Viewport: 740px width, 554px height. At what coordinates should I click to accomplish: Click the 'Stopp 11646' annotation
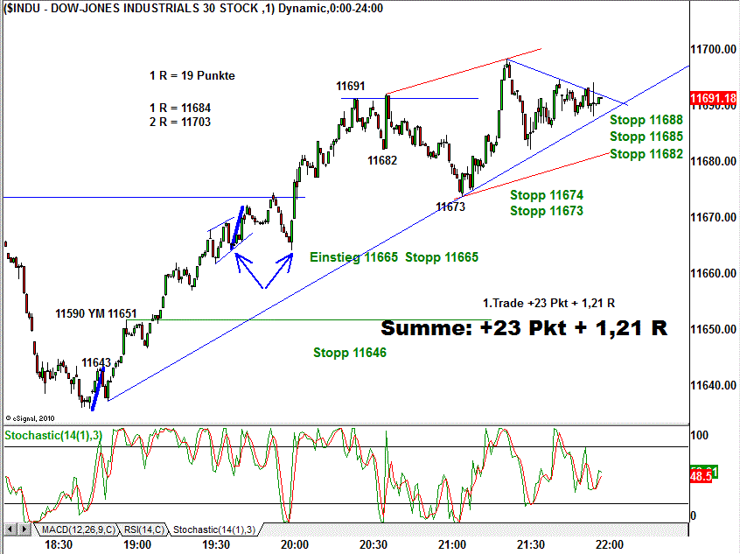click(350, 353)
